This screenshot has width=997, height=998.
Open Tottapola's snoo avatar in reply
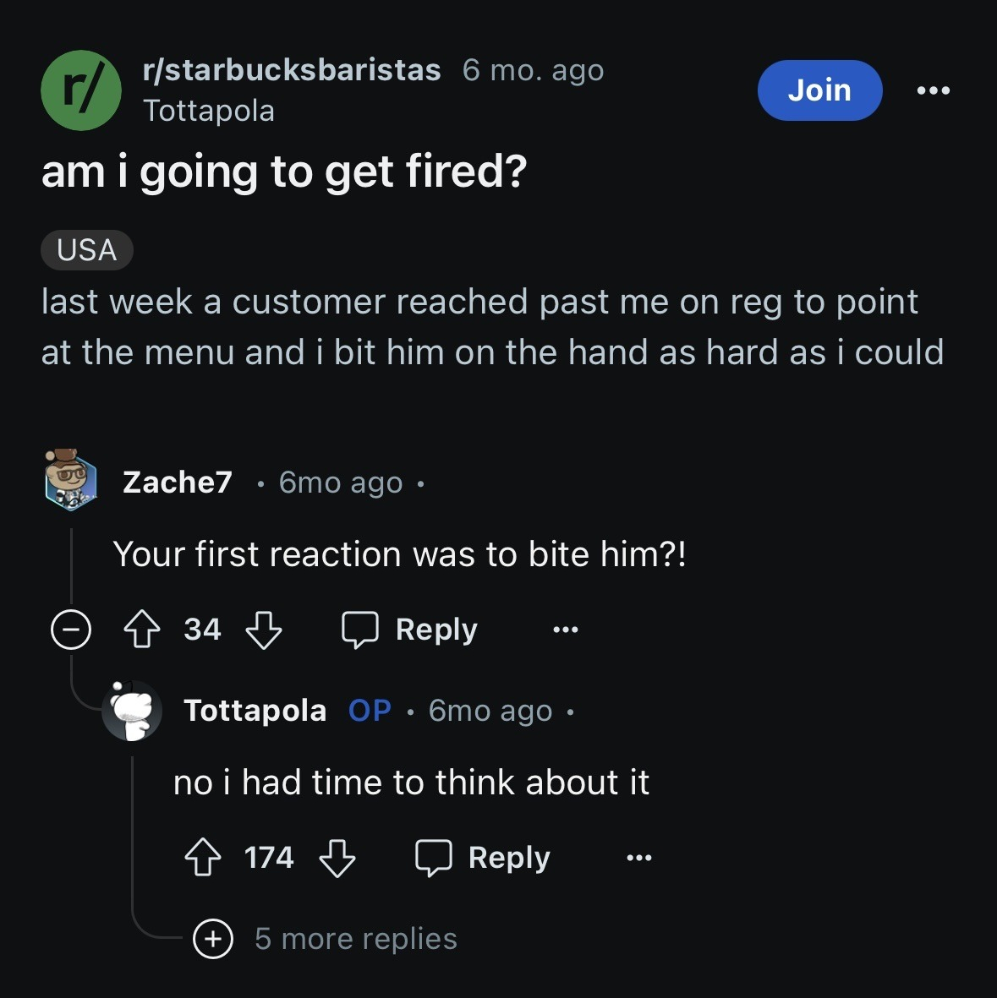coord(132,711)
